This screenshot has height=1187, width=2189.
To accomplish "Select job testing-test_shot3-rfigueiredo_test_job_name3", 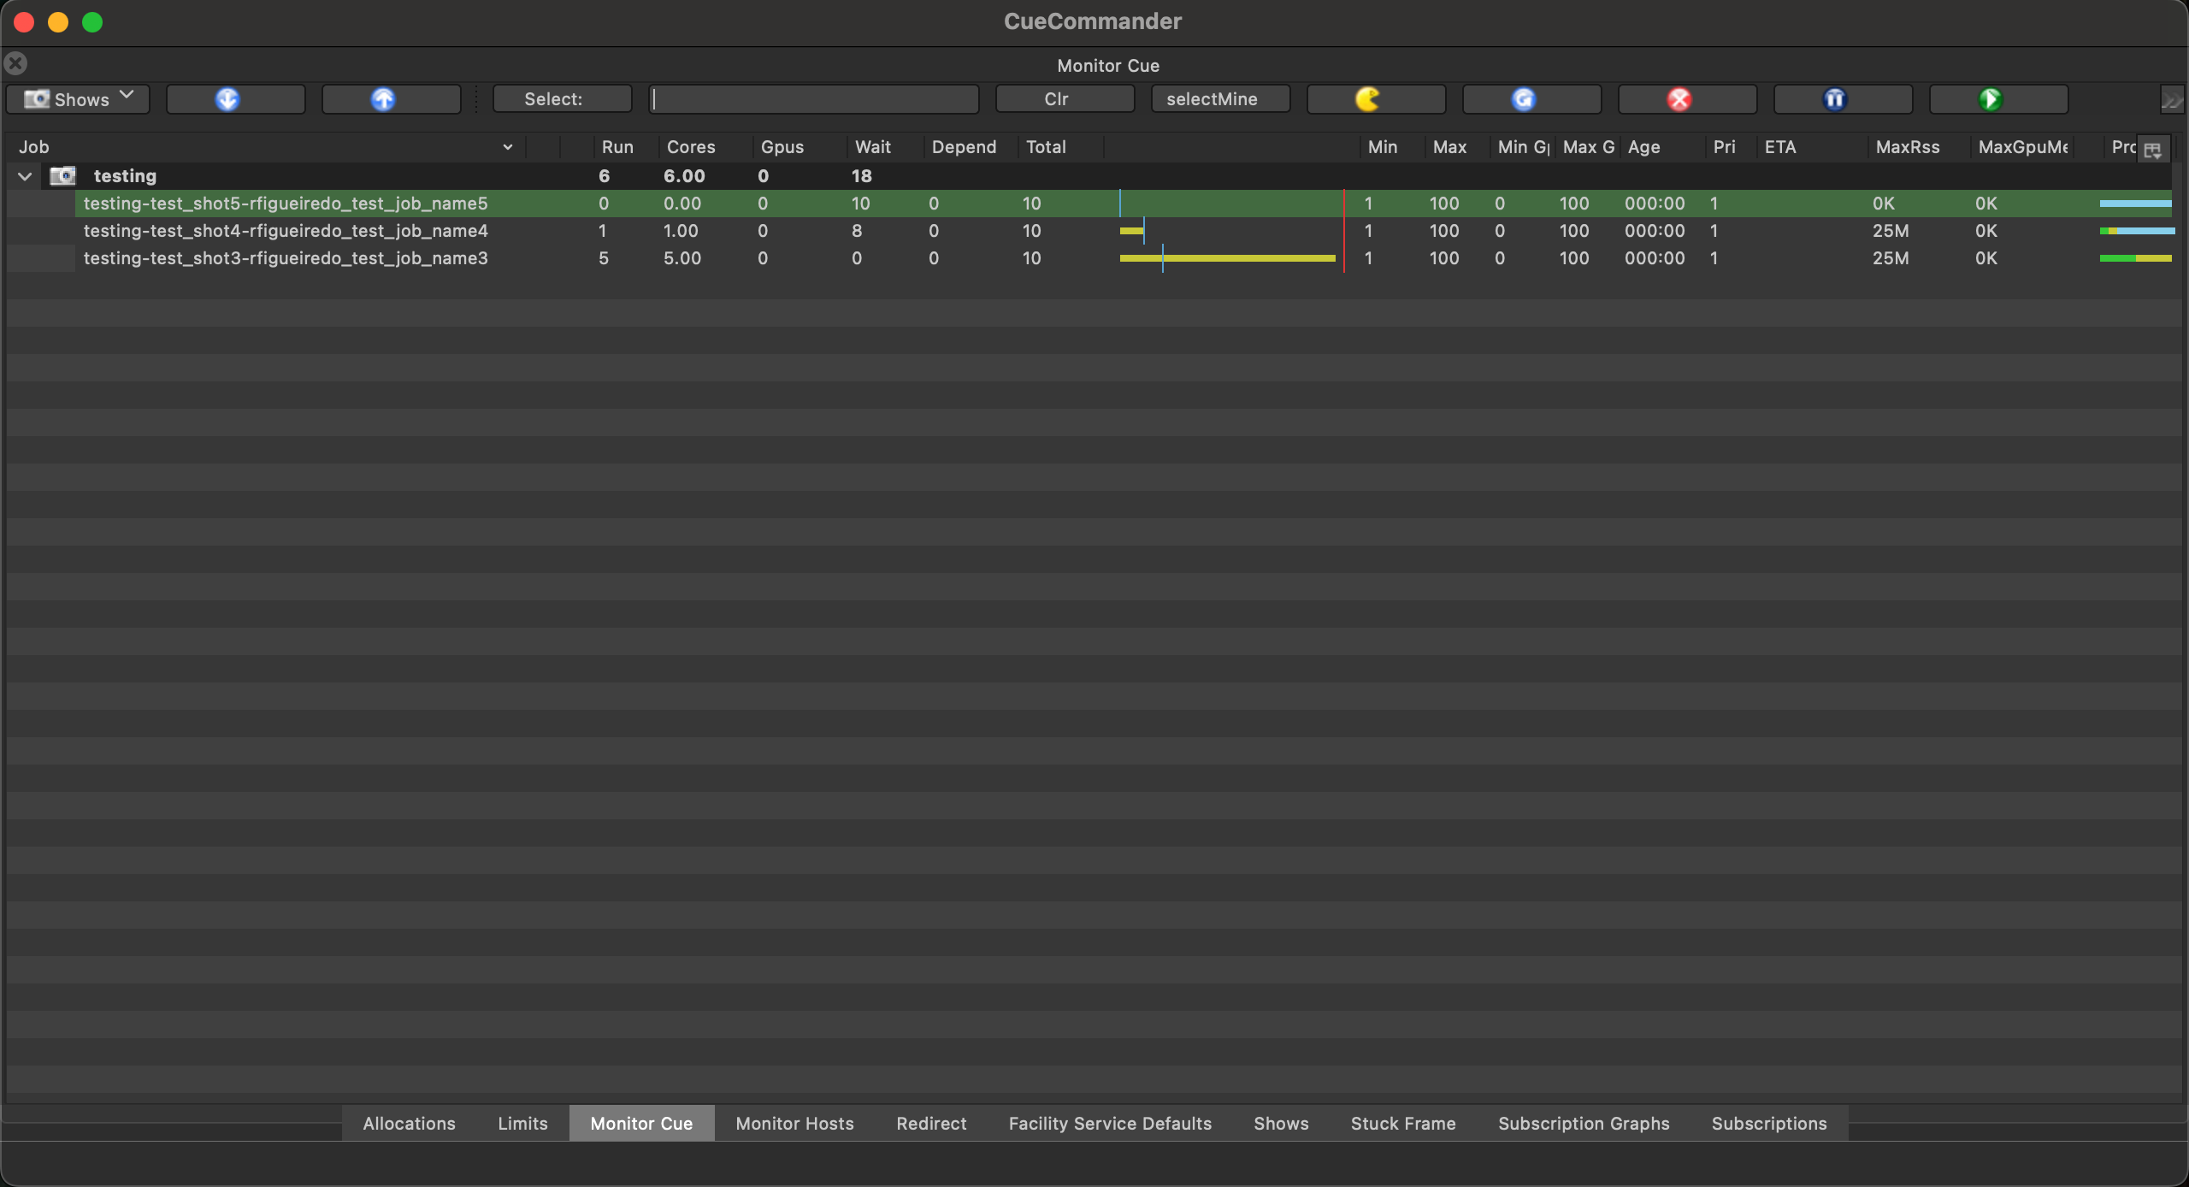I will click(286, 258).
